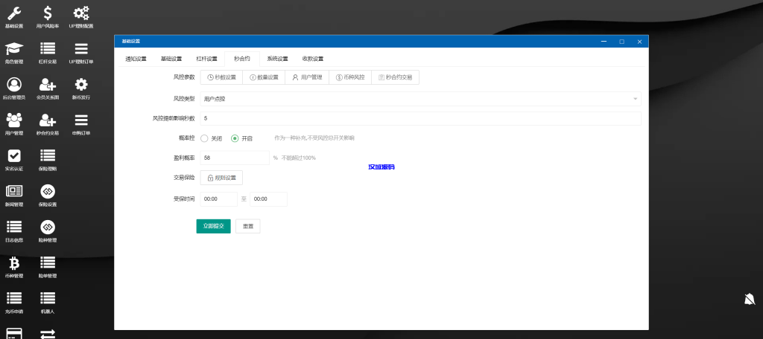
Task: Click the 受保时间 start time field
Action: pos(218,199)
